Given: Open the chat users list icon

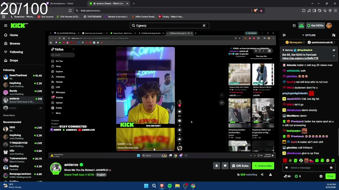Looking at the screenshot, I should point(334,35).
